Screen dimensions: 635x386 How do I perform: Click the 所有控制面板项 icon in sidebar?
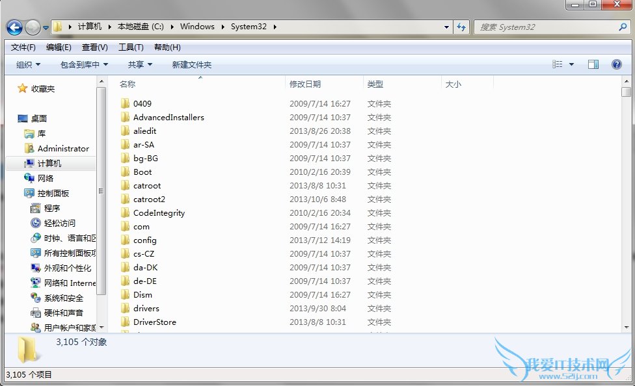point(36,253)
